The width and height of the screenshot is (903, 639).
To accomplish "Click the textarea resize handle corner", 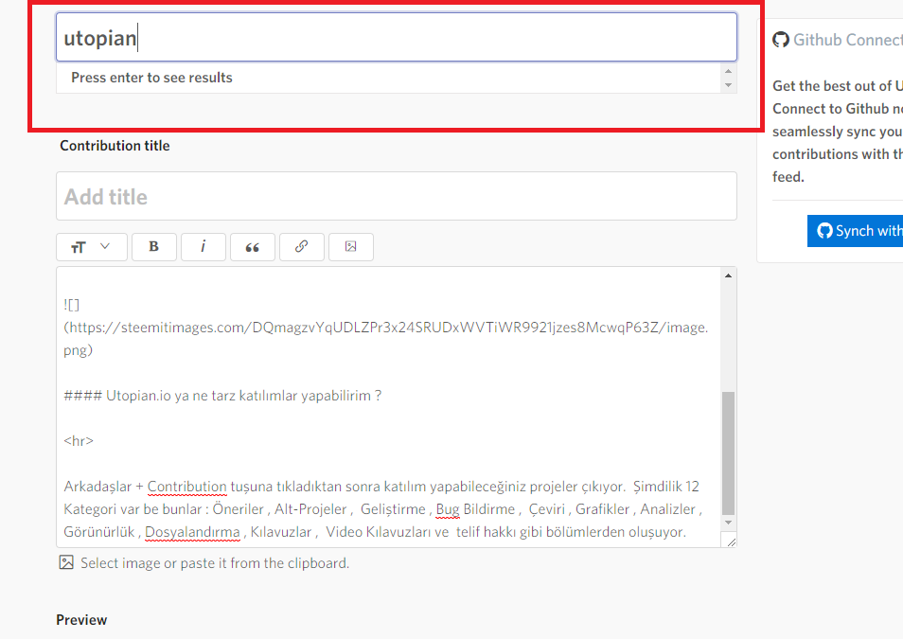I will point(731,541).
